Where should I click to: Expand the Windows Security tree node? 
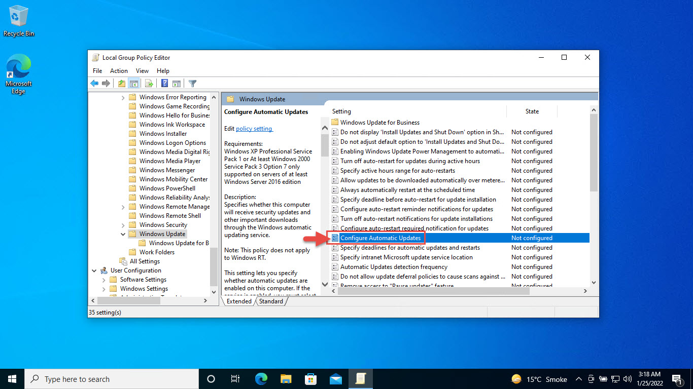tap(123, 225)
